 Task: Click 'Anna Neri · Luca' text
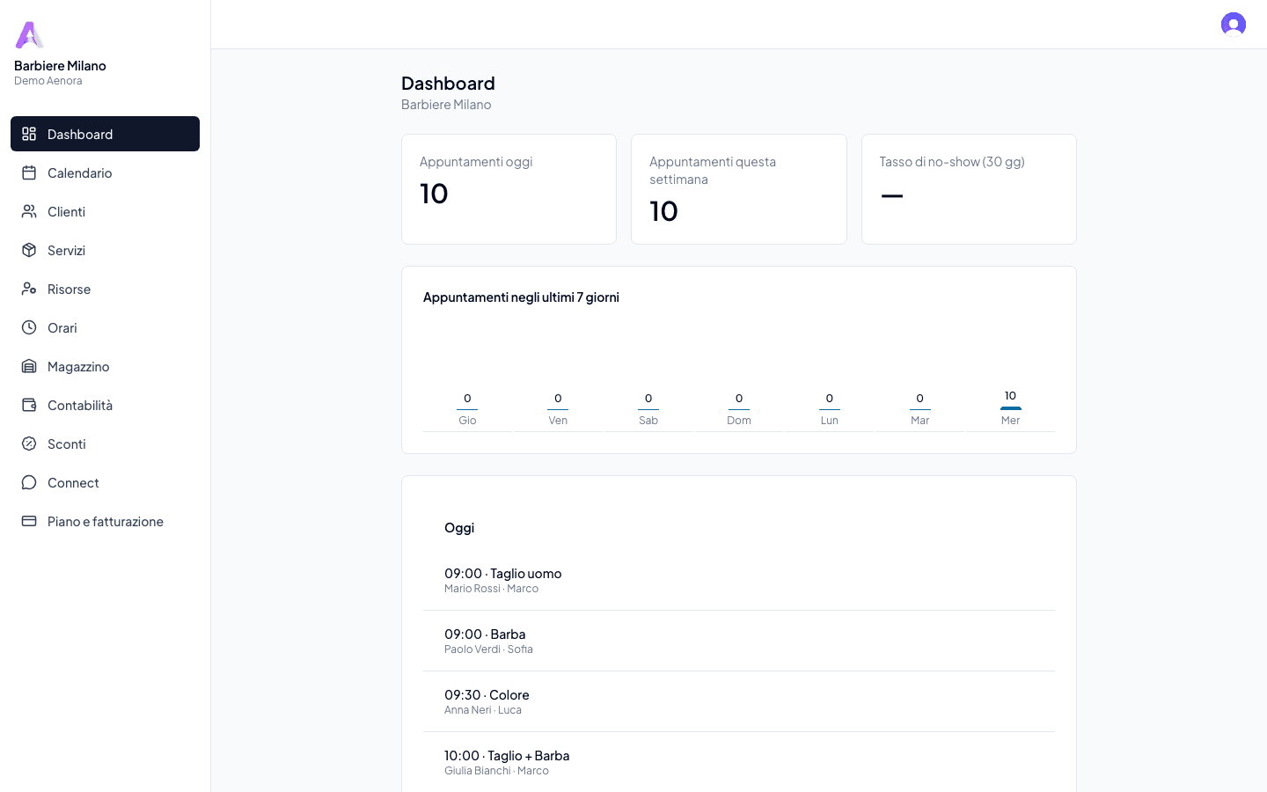point(483,710)
